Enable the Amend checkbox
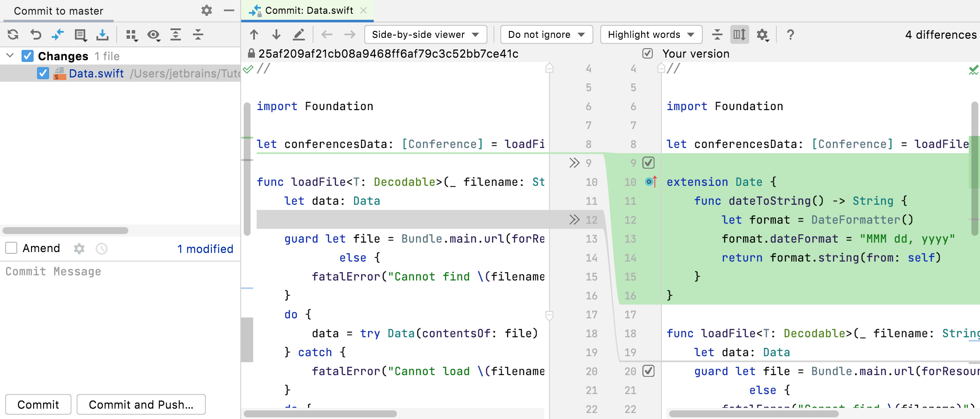 point(11,248)
